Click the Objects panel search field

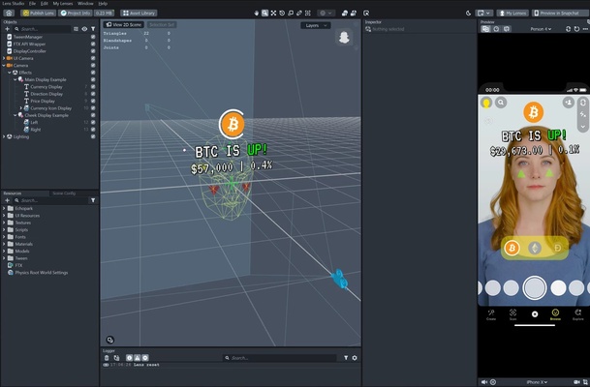coord(43,29)
